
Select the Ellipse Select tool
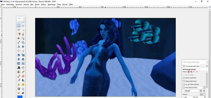point(23,25)
